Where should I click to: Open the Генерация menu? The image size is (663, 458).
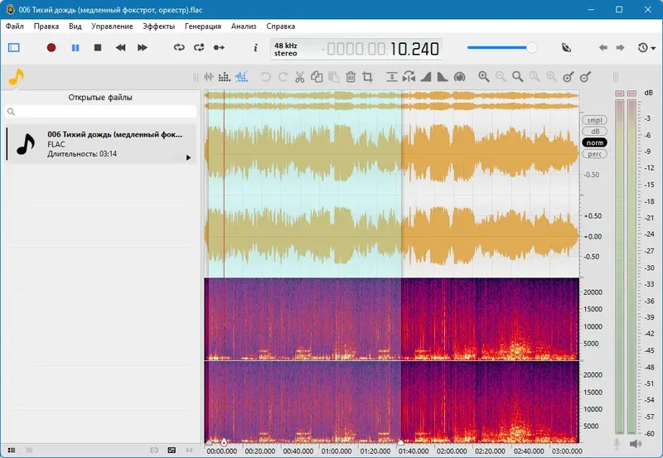tap(203, 27)
